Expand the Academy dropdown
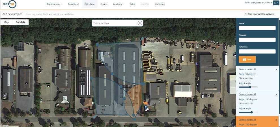 click(x=119, y=4)
